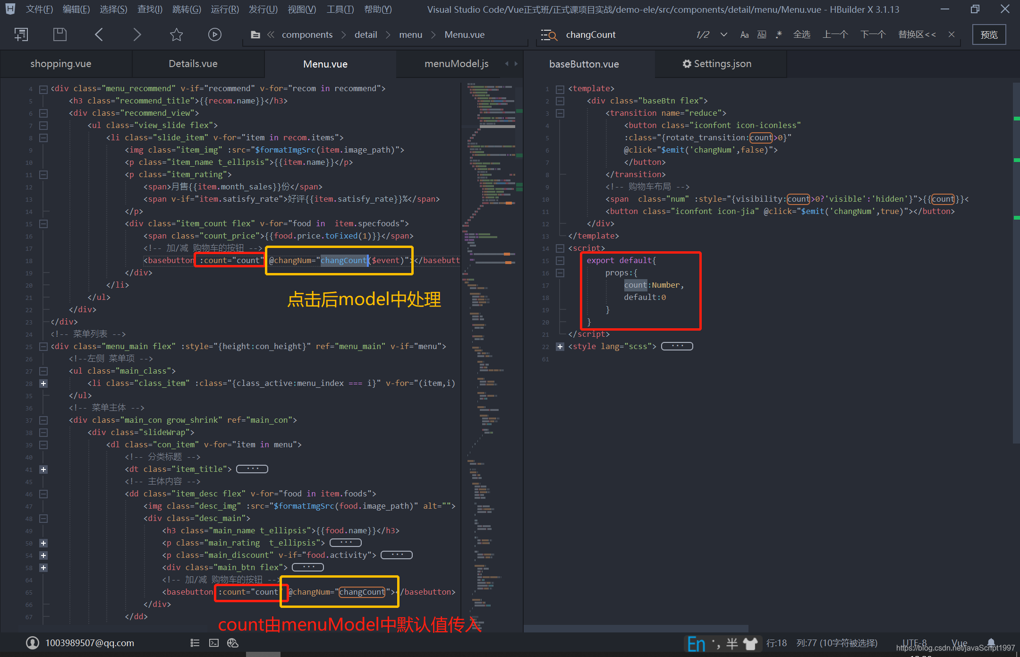This screenshot has height=657, width=1020.
Task: Click the star bookmark icon
Action: pyautogui.click(x=176, y=34)
